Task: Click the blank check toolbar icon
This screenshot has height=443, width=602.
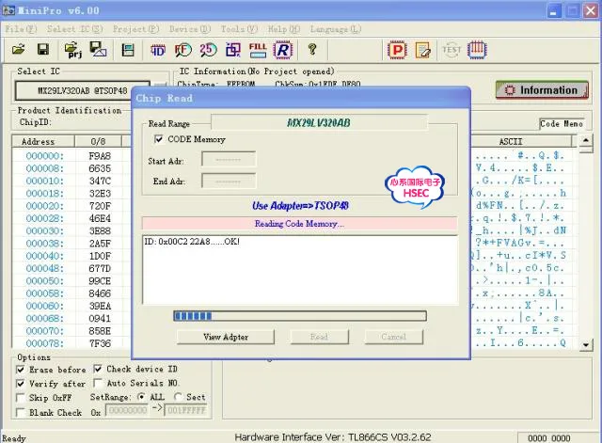Action: click(233, 50)
